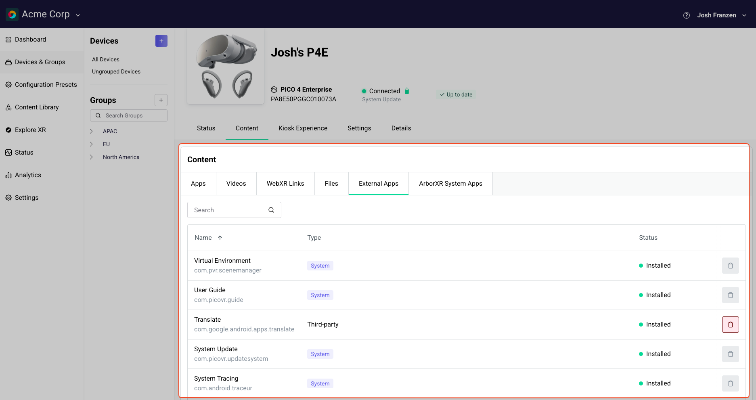
Task: Click the Analytics bar chart icon
Action: click(x=8, y=175)
